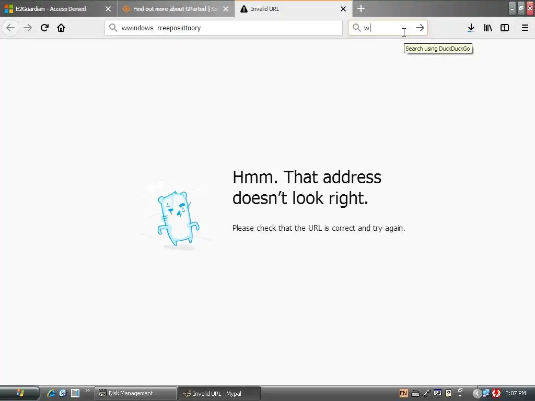
Task: Switch to Disk Management taskbar window
Action: 136,394
